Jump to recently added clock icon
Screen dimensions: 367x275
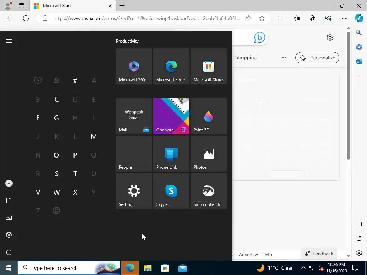[x=38, y=81]
